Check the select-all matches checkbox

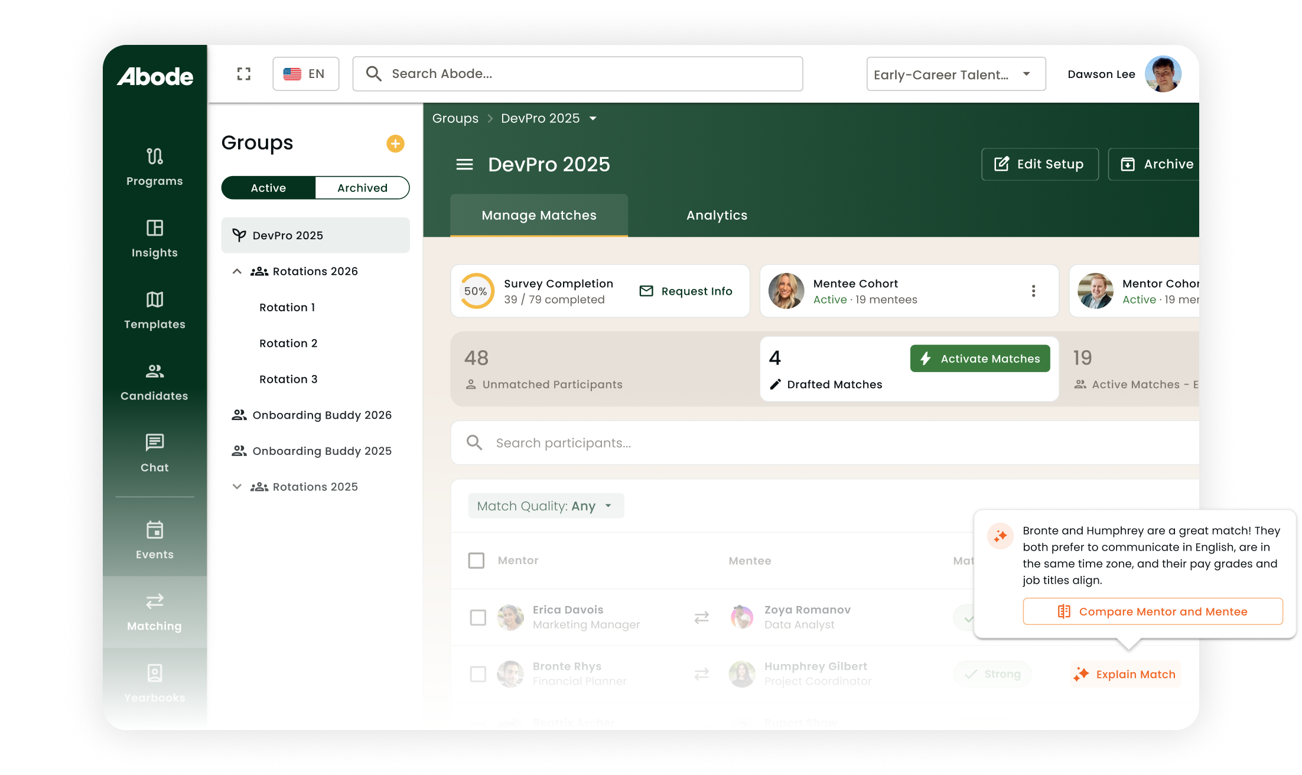coord(476,561)
